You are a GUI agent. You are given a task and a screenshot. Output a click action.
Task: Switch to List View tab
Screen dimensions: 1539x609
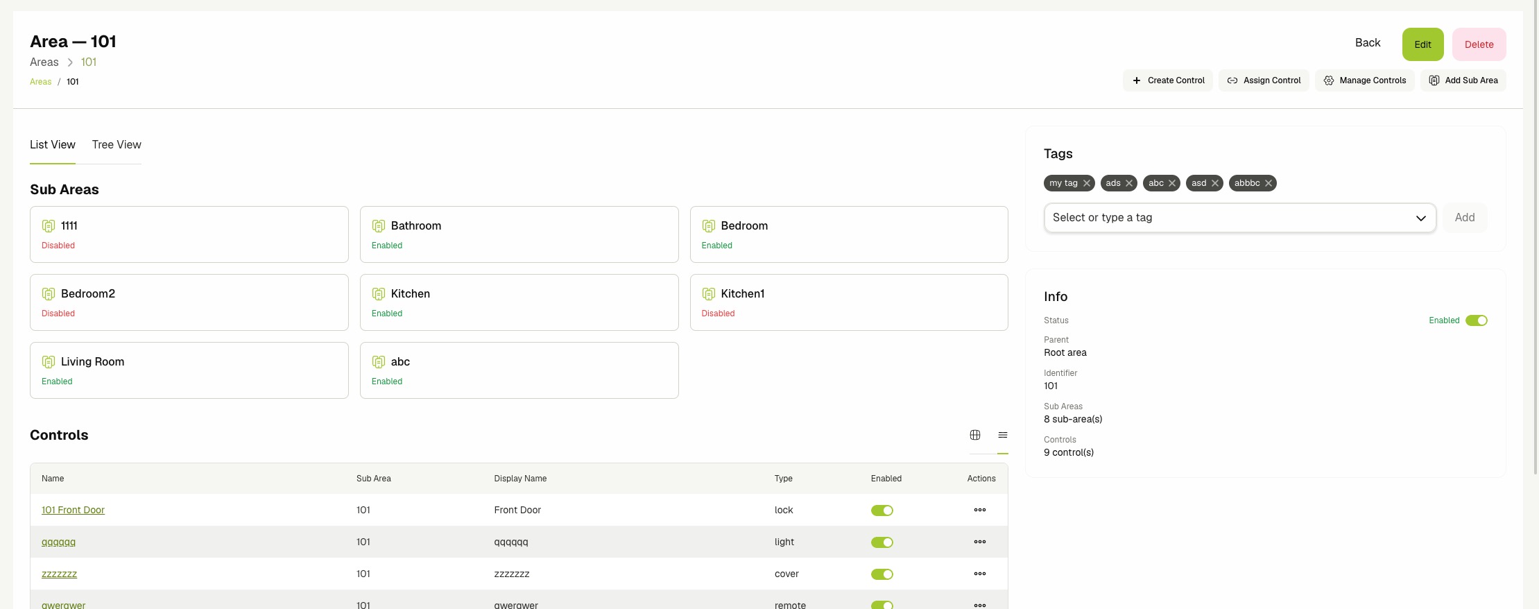[x=53, y=145]
